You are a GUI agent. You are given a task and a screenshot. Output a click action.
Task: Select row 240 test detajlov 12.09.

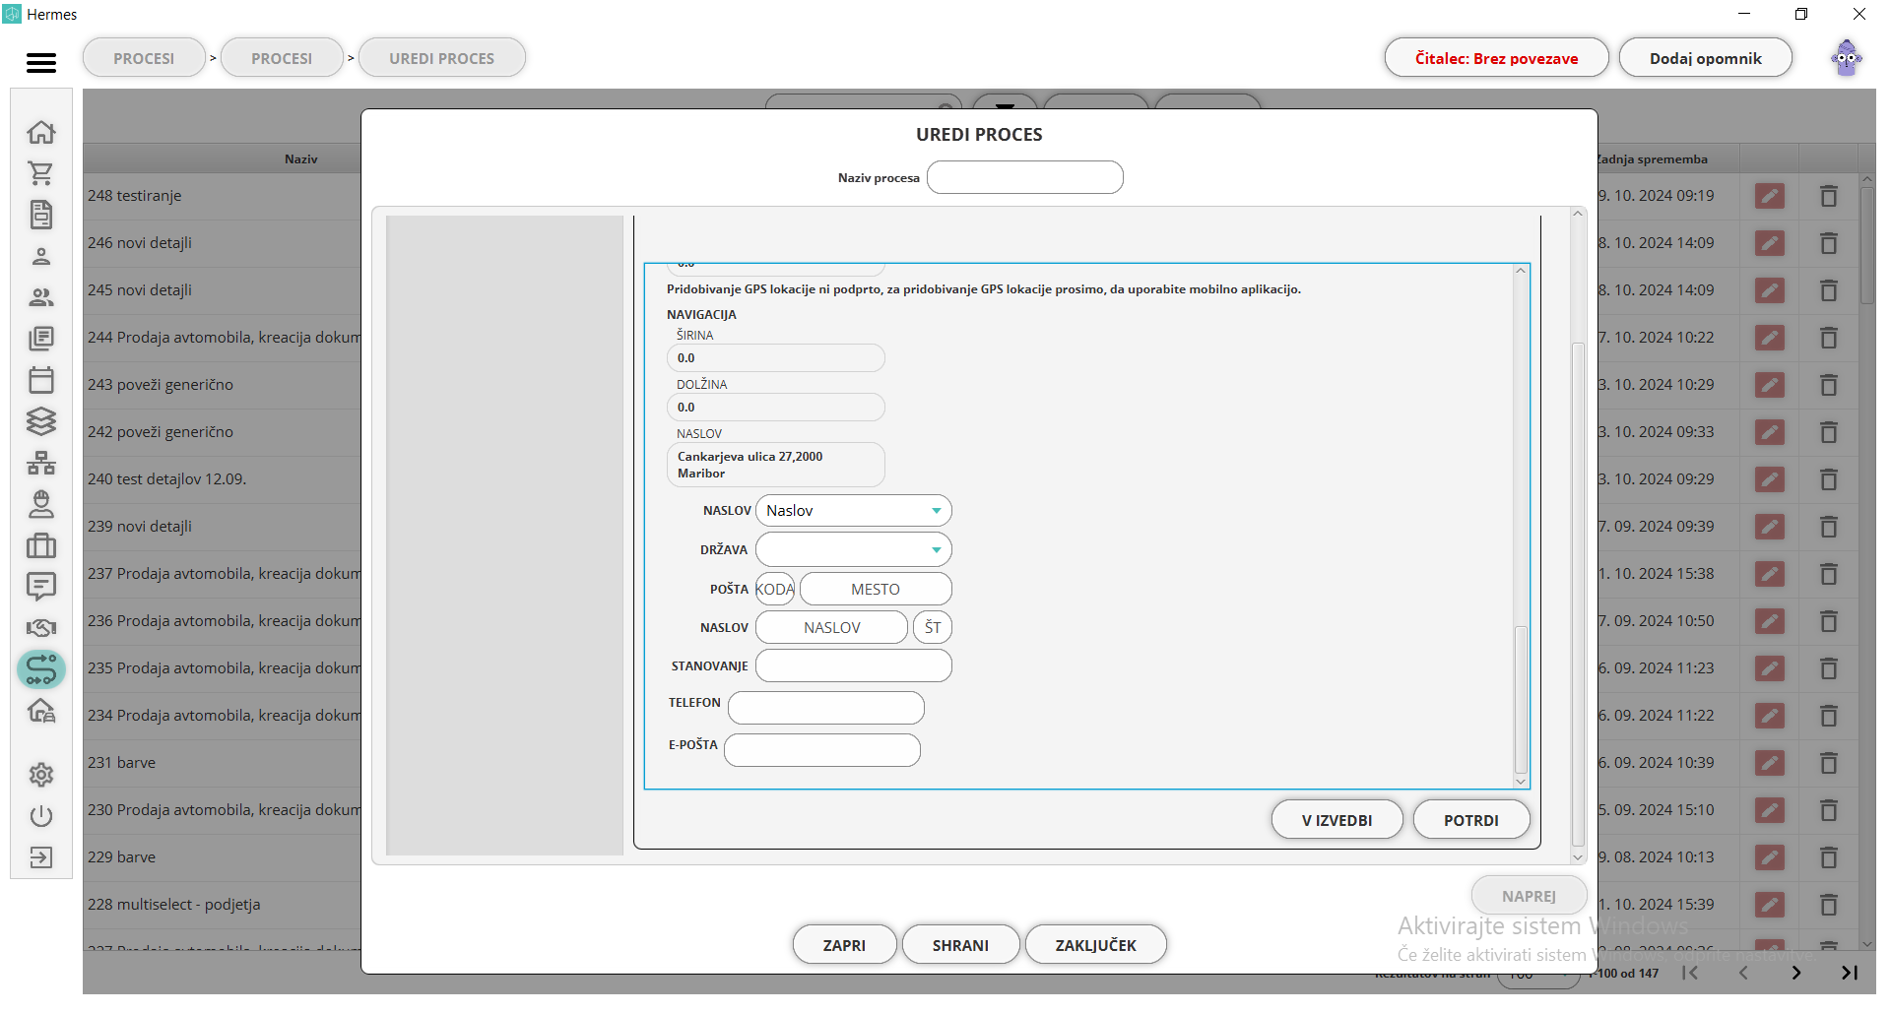pyautogui.click(x=223, y=479)
